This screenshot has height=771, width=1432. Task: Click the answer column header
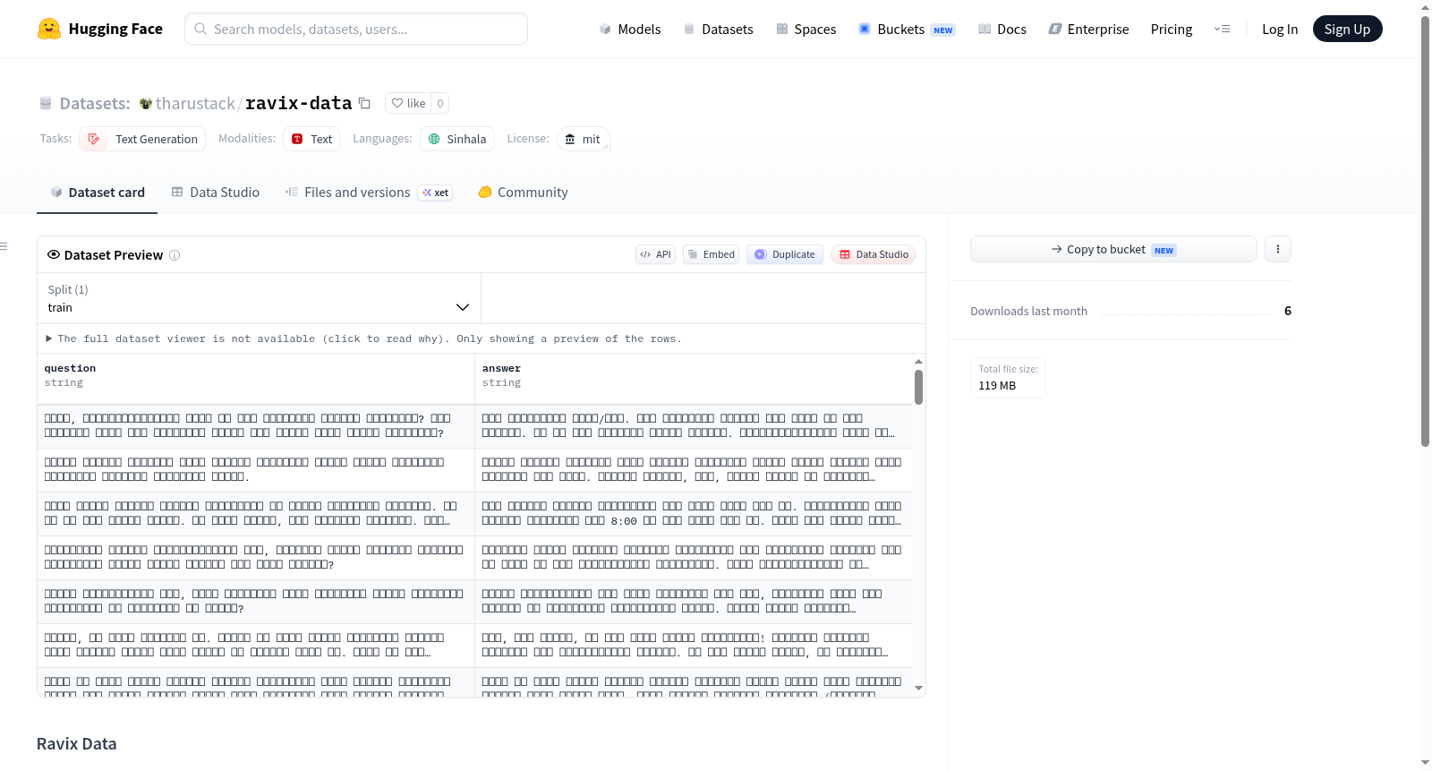click(694, 379)
